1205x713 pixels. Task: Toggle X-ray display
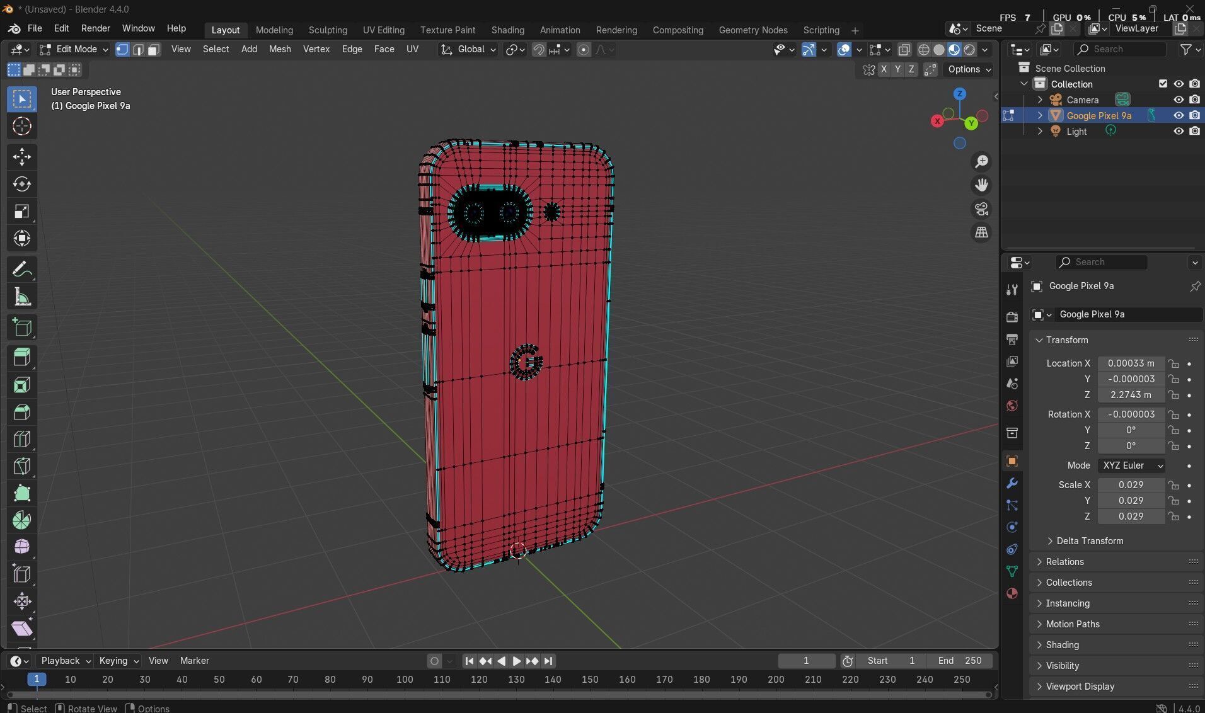tap(904, 50)
